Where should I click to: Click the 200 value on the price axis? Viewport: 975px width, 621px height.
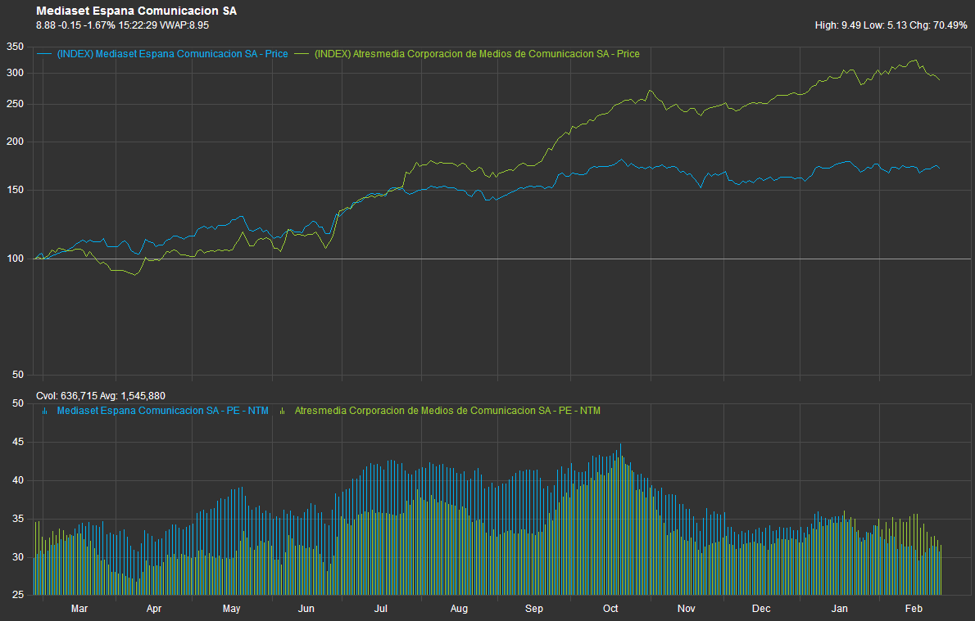[15, 142]
